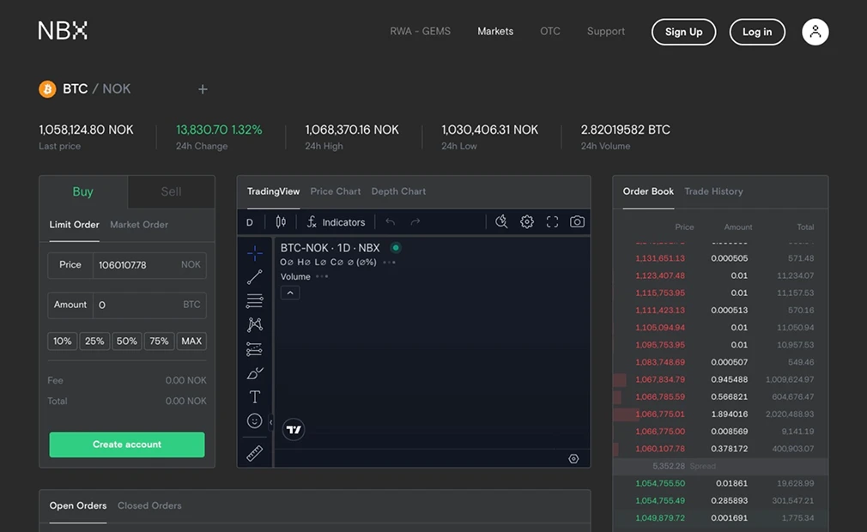The image size is (867, 532).
Task: Select ask price 1,060,107.78 in order book
Action: [x=660, y=449]
